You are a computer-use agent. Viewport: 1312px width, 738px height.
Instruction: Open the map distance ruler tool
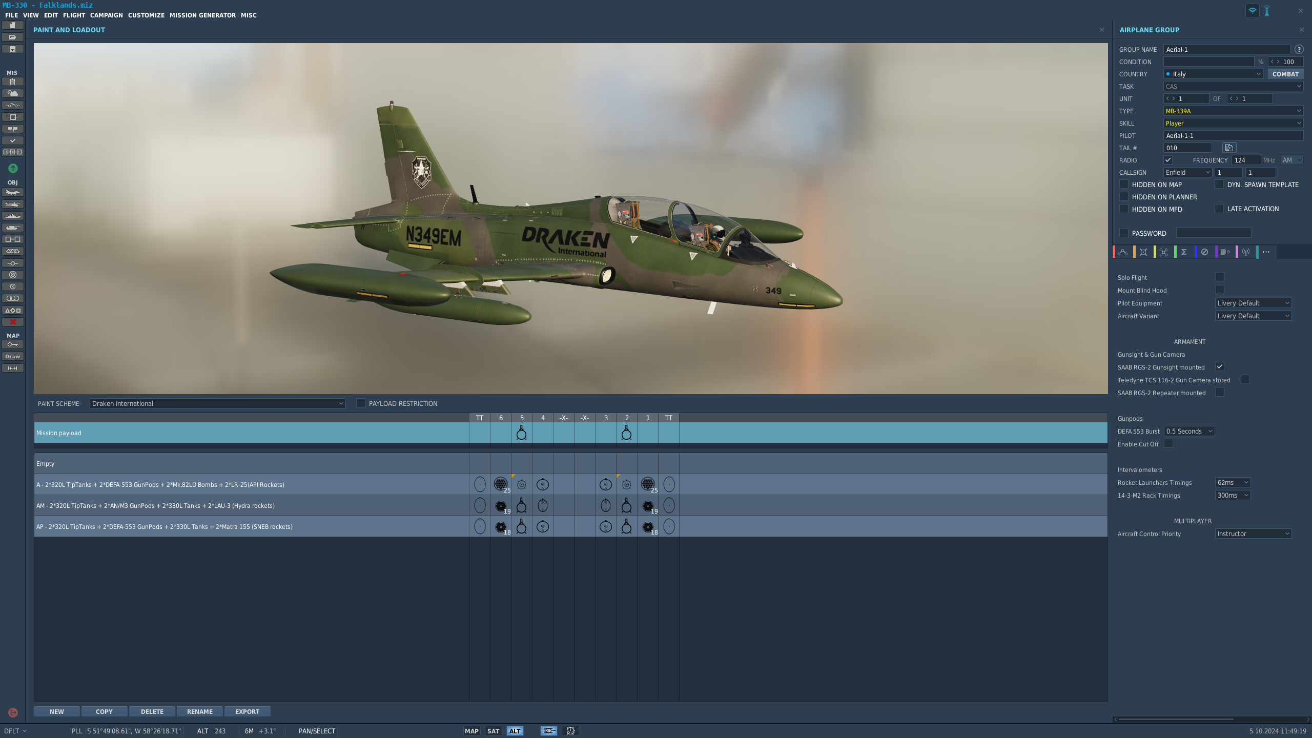pyautogui.click(x=13, y=368)
